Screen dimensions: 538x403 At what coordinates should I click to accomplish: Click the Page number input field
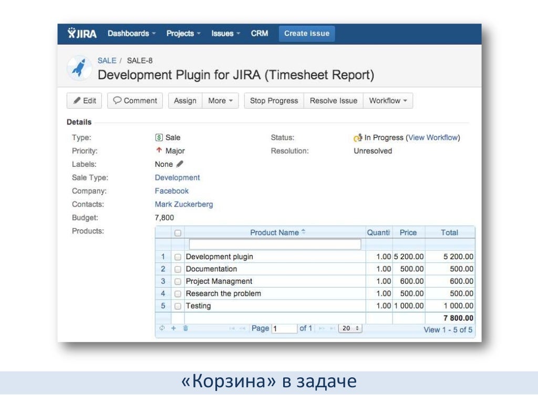tap(284, 328)
